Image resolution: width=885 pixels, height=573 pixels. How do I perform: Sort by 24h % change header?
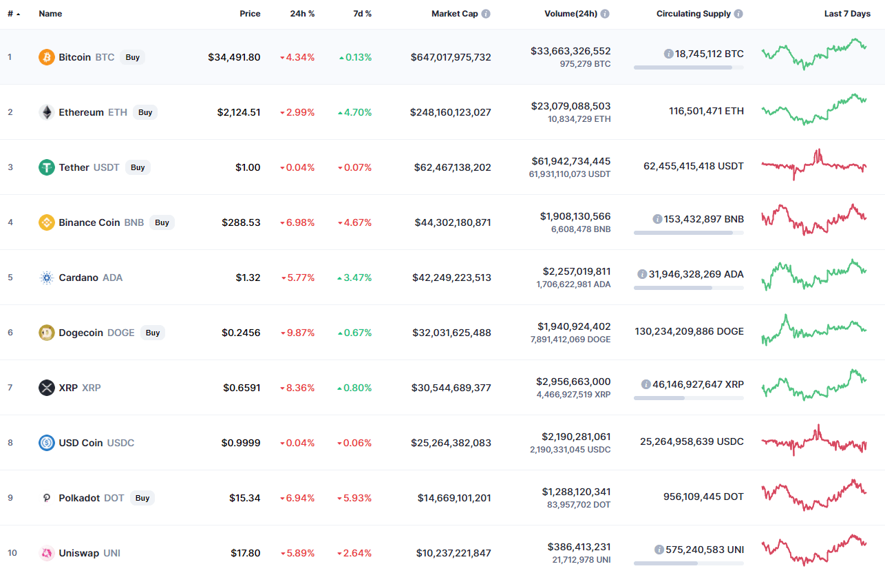(x=303, y=14)
